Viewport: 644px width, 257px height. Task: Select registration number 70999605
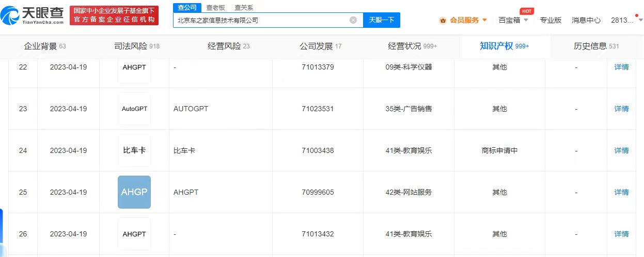(318, 192)
